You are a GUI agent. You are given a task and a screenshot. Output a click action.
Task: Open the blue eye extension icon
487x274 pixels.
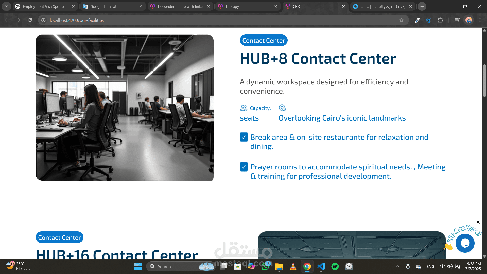(x=429, y=20)
